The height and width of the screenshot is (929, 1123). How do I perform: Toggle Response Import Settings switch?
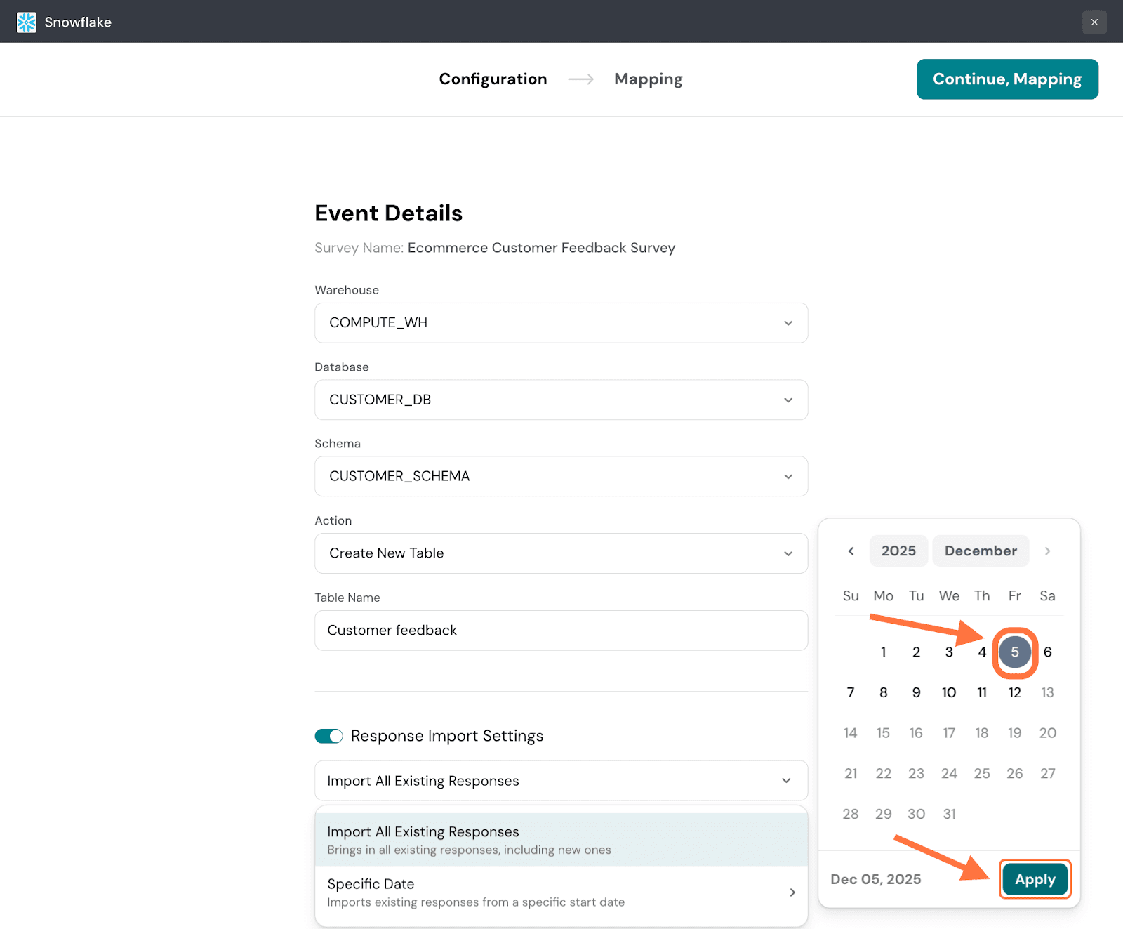328,736
